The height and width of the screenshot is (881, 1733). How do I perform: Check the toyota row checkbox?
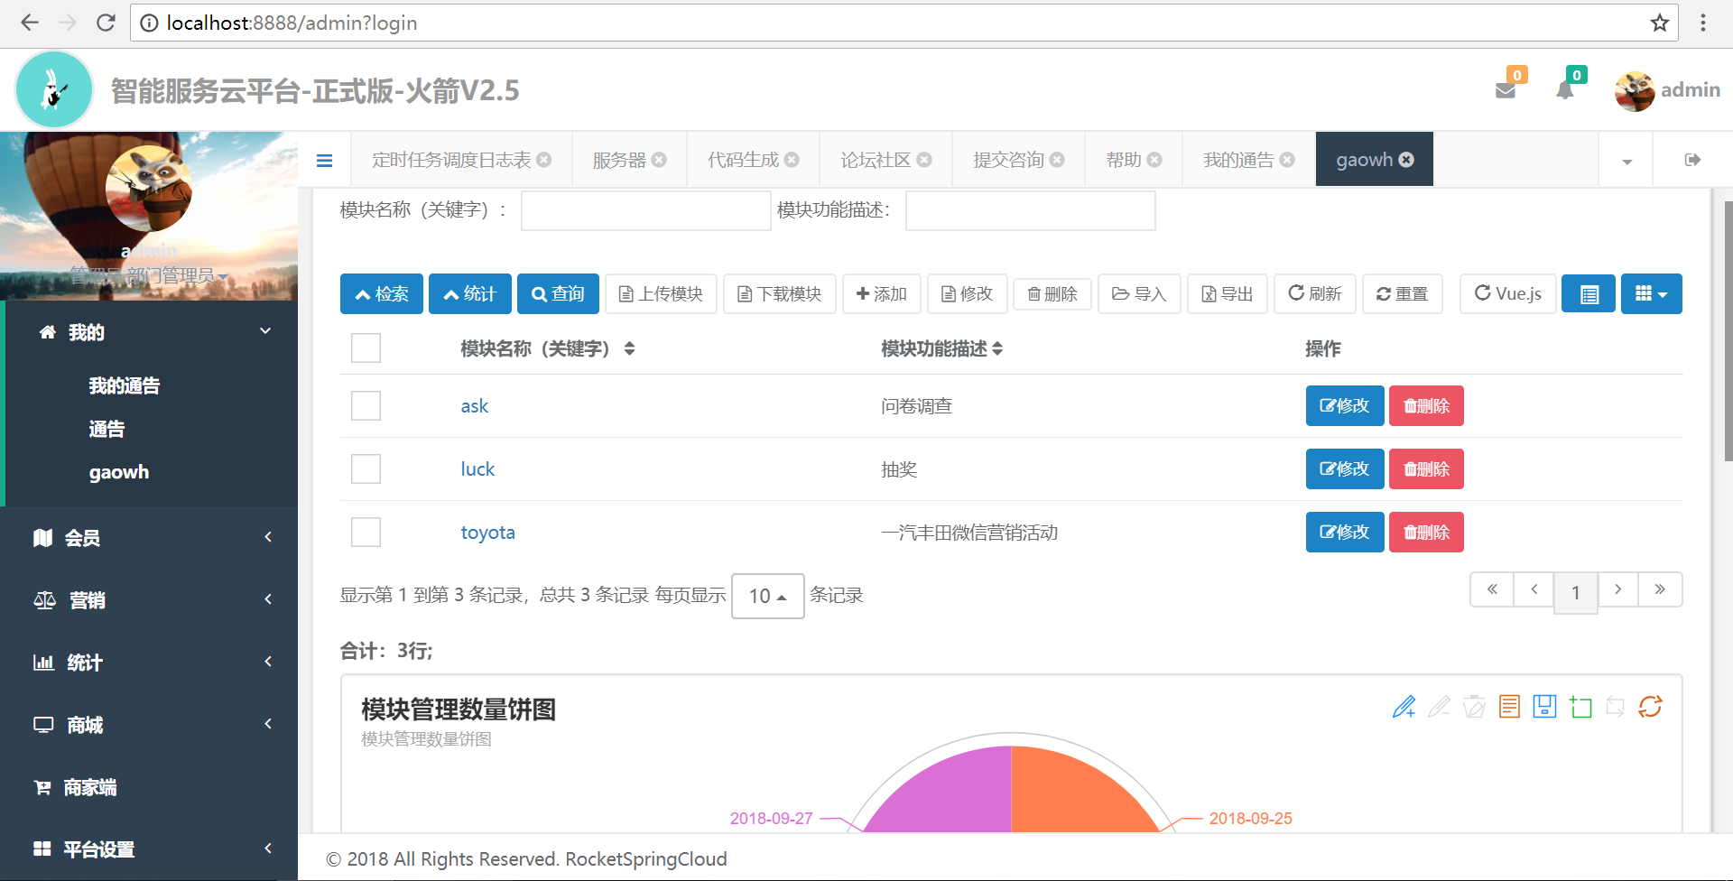[x=366, y=533]
